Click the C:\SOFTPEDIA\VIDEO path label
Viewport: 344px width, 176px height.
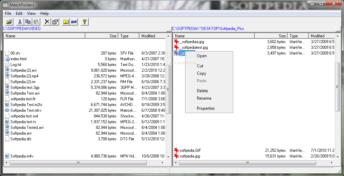22,29
